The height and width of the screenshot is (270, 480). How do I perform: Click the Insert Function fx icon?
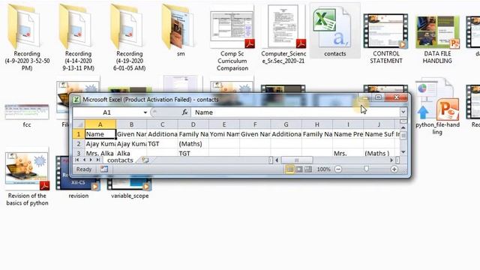tap(184, 112)
